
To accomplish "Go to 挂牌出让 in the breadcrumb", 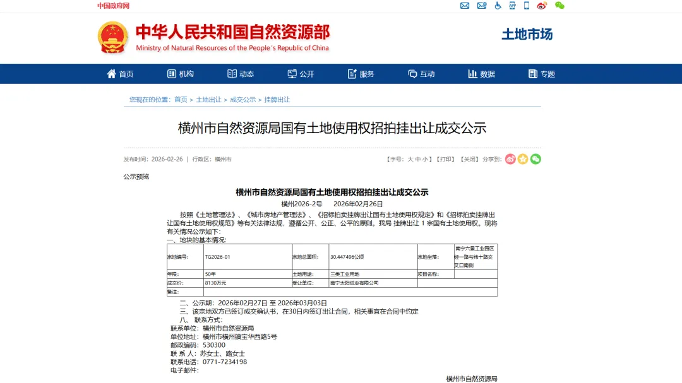I will [x=277, y=100].
